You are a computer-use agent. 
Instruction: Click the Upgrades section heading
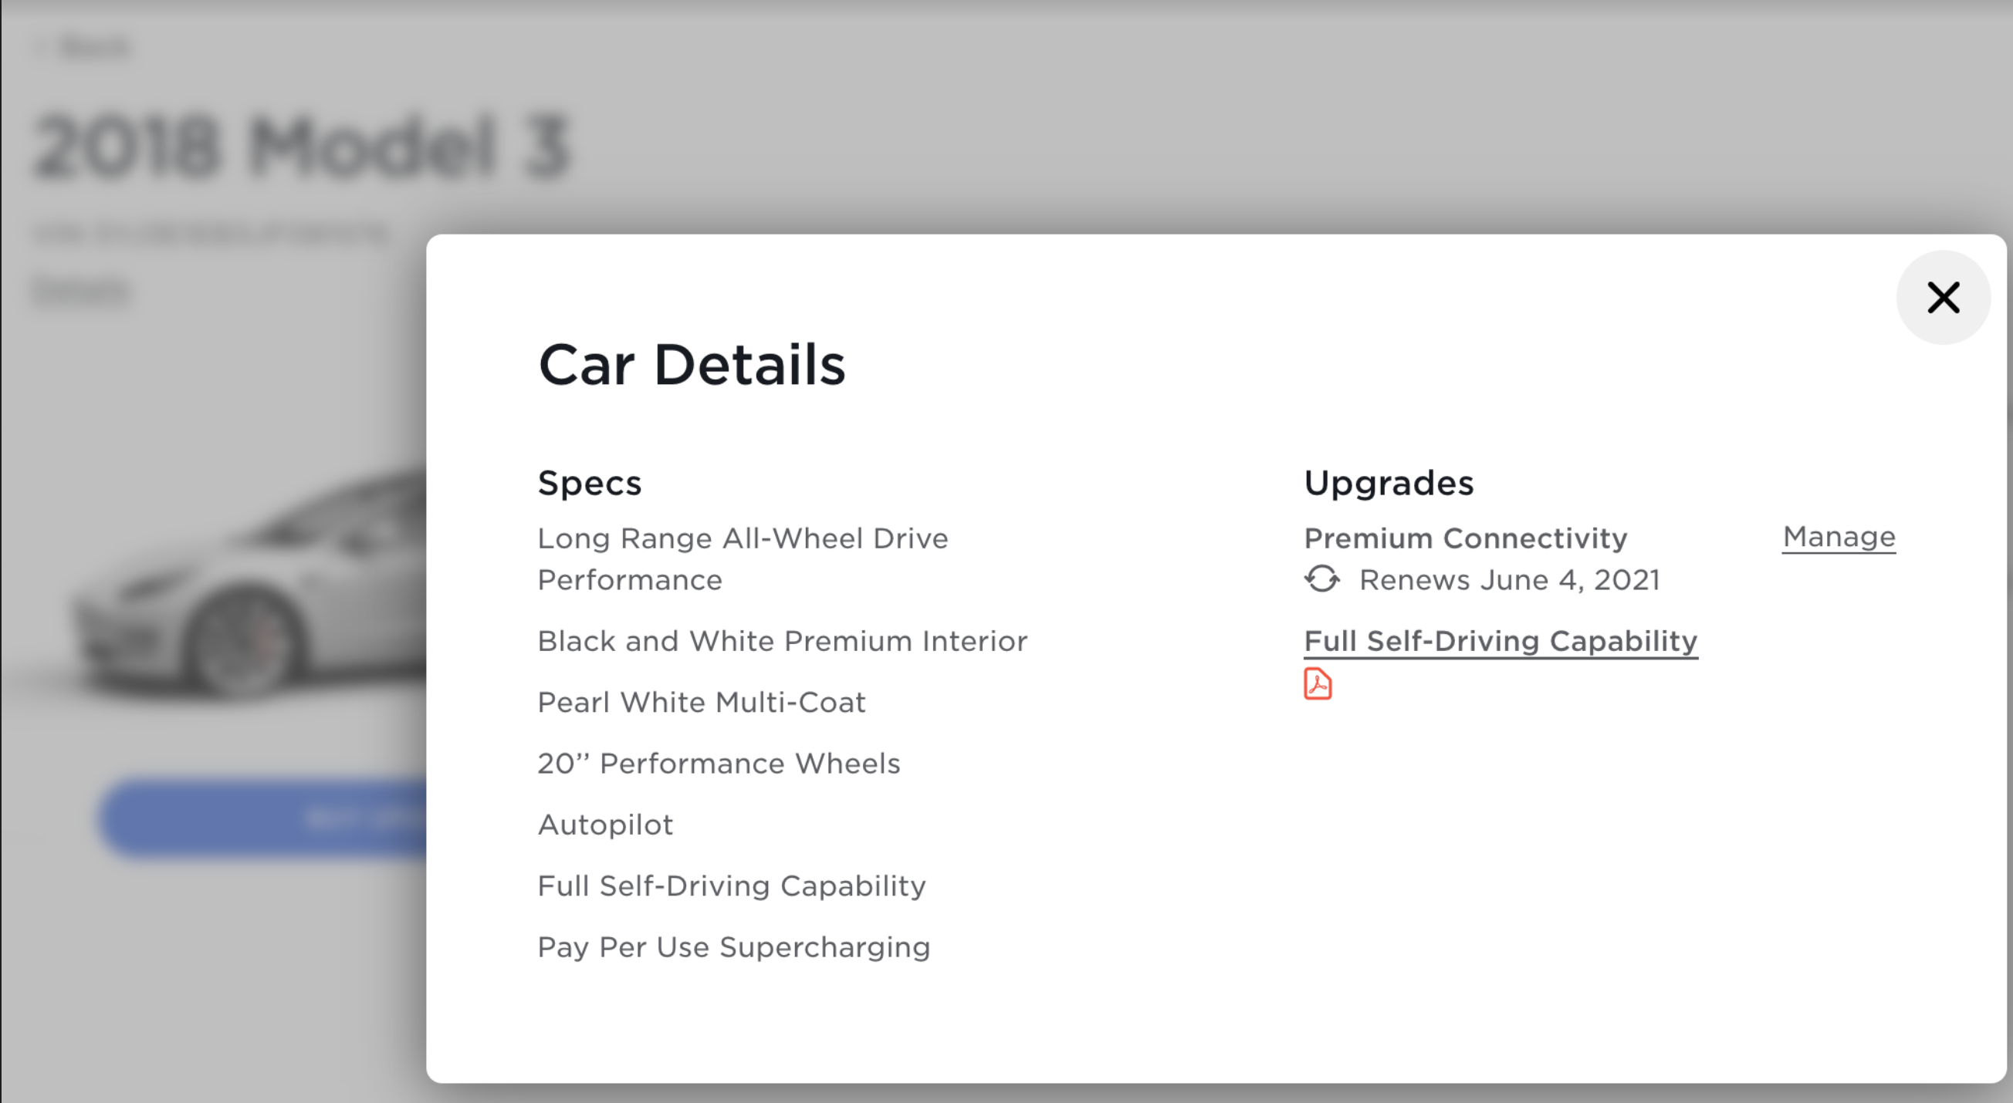1389,483
